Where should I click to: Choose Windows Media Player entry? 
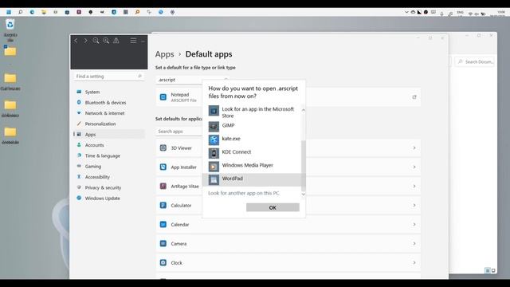(252, 167)
